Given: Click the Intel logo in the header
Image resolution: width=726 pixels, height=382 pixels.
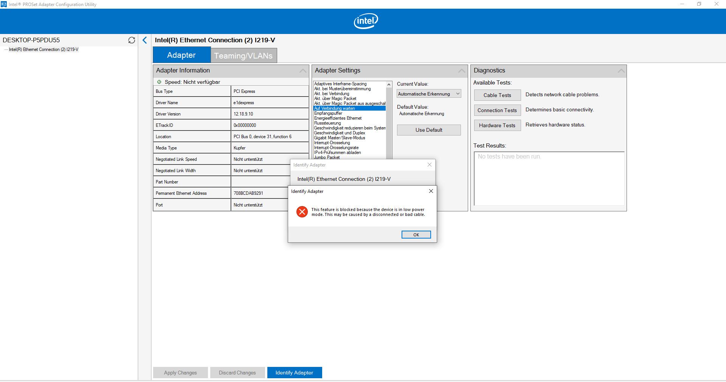Looking at the screenshot, I should point(366,21).
